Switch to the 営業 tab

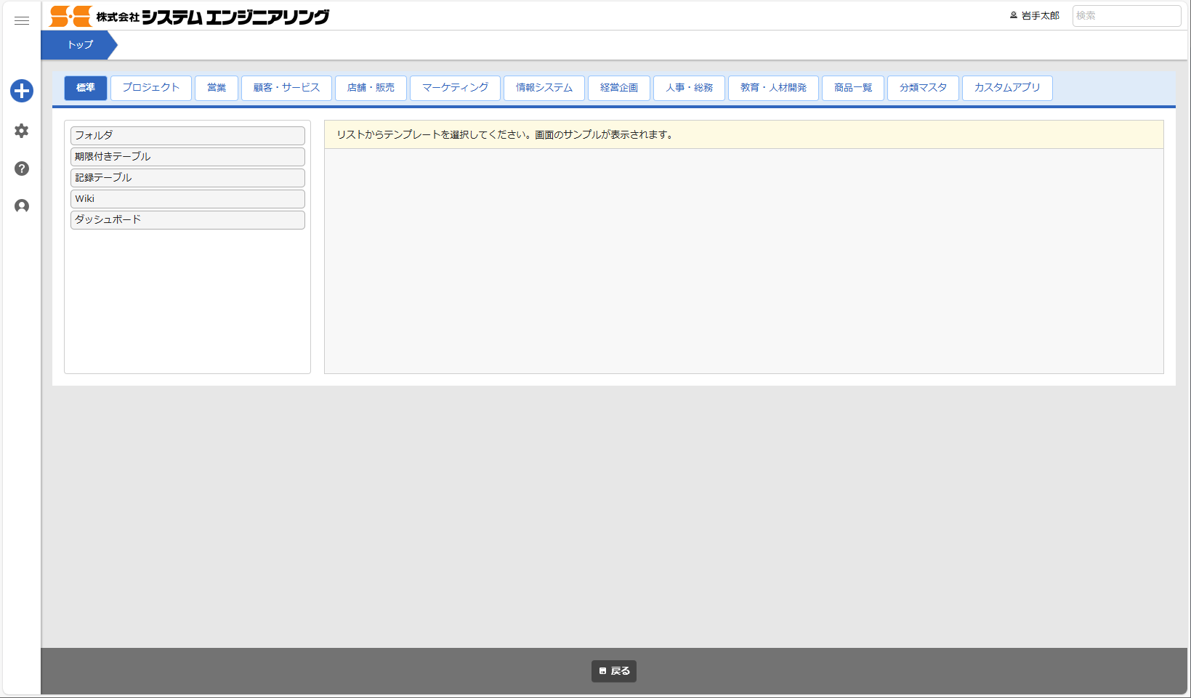(x=217, y=88)
